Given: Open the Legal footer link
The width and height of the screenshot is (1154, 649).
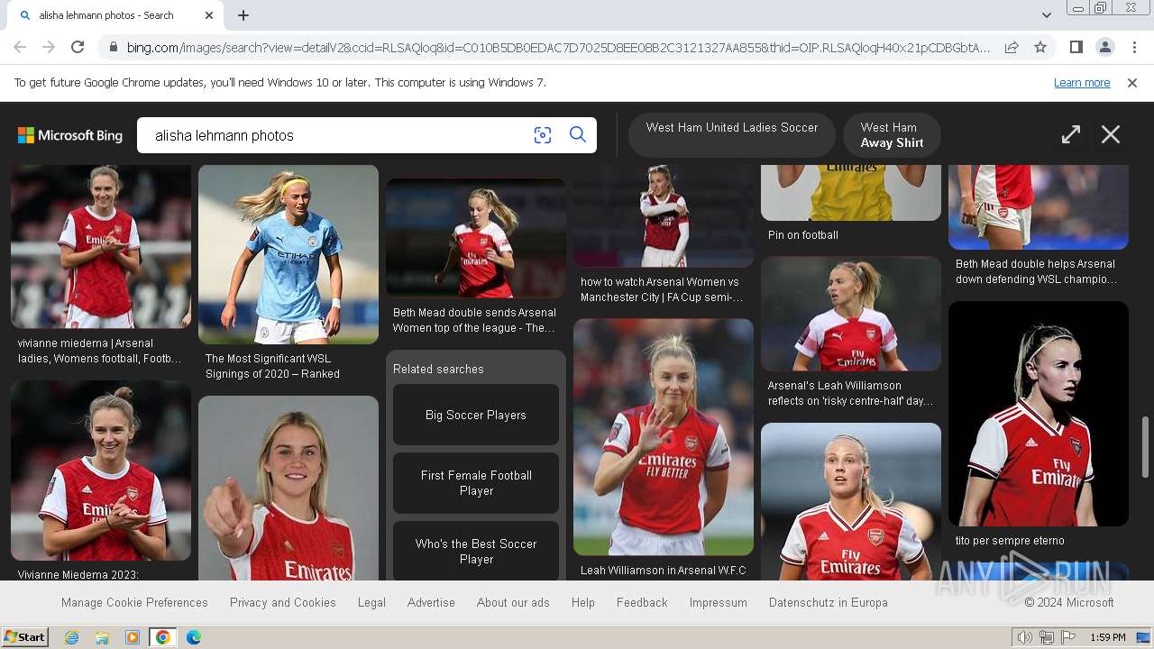Looking at the screenshot, I should pyautogui.click(x=371, y=603).
